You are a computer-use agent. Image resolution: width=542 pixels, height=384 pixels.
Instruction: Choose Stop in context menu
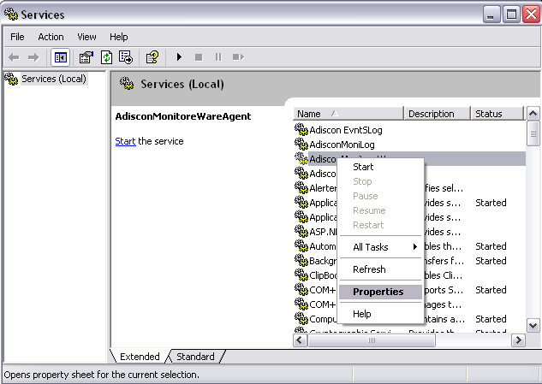[380, 181]
